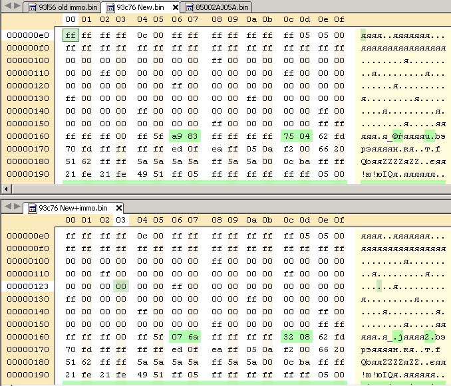The width and height of the screenshot is (451, 386).
Task: Click the file icon on 93l56 old immo.bin tab
Action: tap(31, 8)
